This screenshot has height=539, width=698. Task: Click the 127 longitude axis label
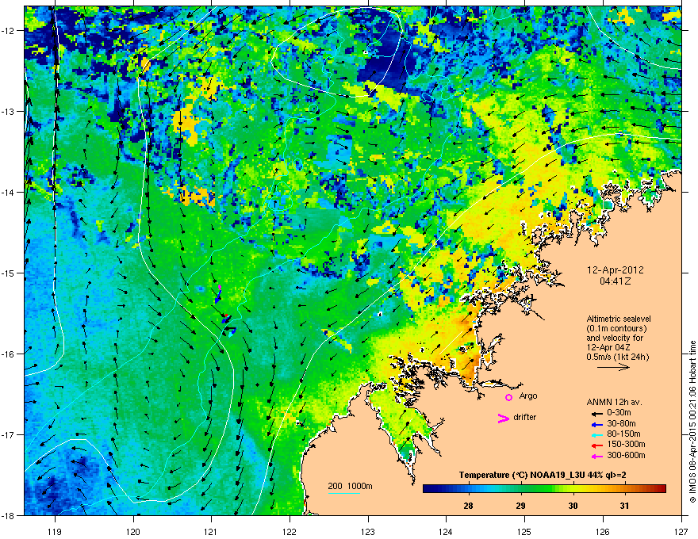click(x=681, y=531)
